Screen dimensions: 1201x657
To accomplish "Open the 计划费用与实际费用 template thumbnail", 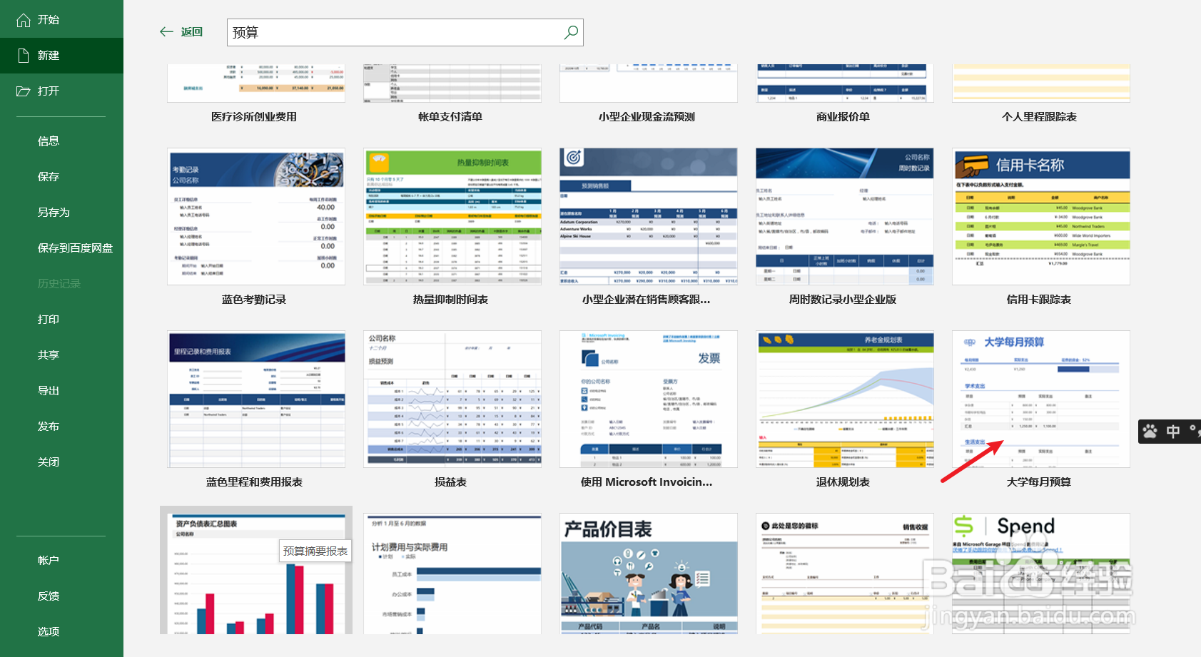I will [452, 574].
